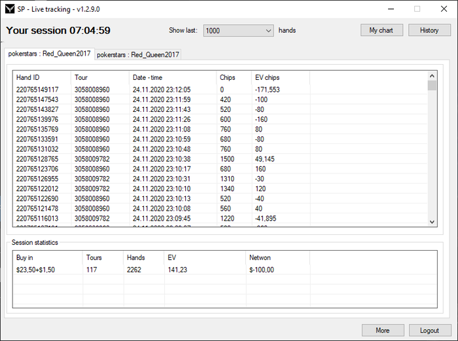The height and width of the screenshot is (341, 458).
Task: Click the Hands column header in statistics
Action: (144, 257)
